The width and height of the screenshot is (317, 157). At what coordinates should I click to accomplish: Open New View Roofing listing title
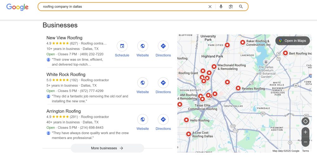tap(64, 38)
